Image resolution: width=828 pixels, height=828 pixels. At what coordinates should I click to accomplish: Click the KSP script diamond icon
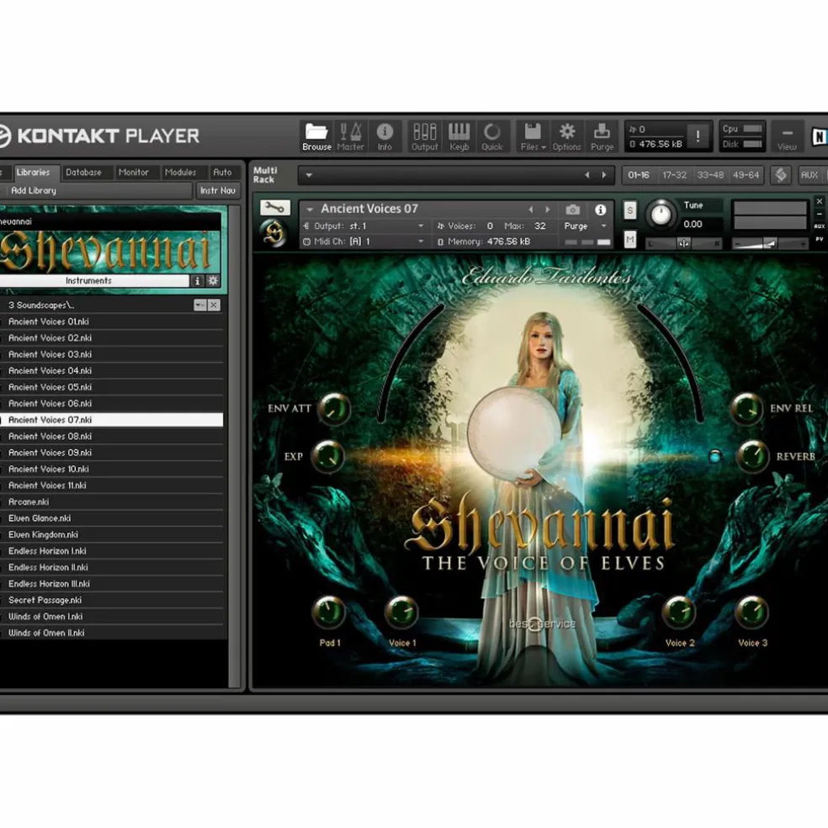pos(781,175)
